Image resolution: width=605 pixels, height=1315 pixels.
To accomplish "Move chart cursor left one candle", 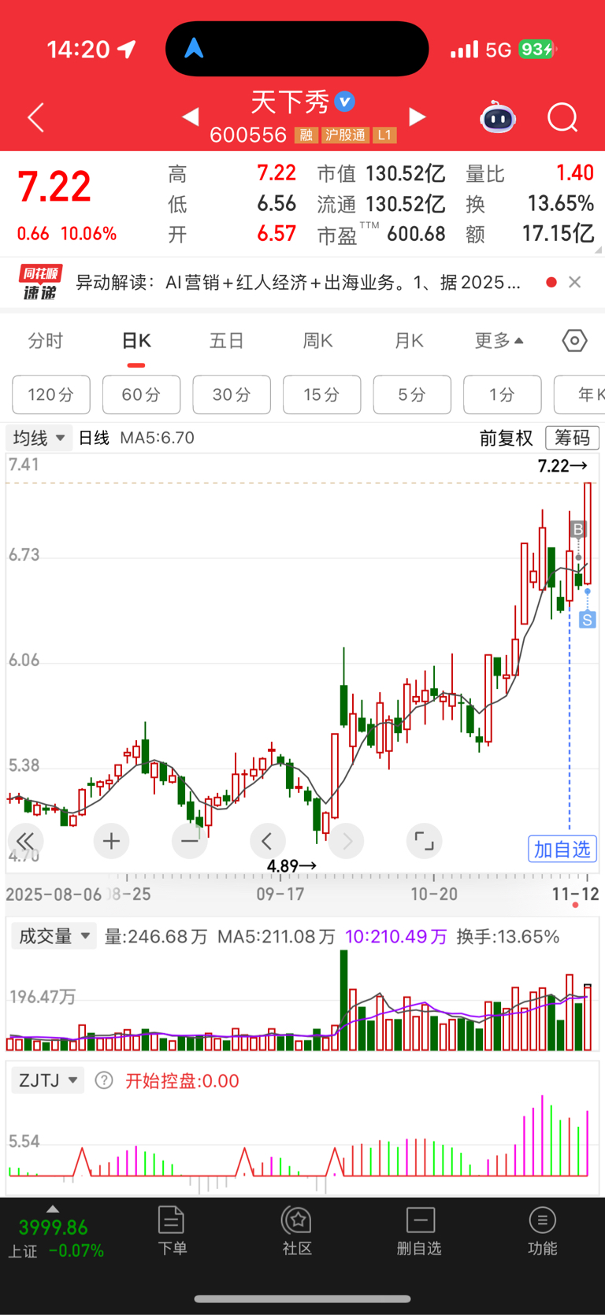I will point(267,841).
